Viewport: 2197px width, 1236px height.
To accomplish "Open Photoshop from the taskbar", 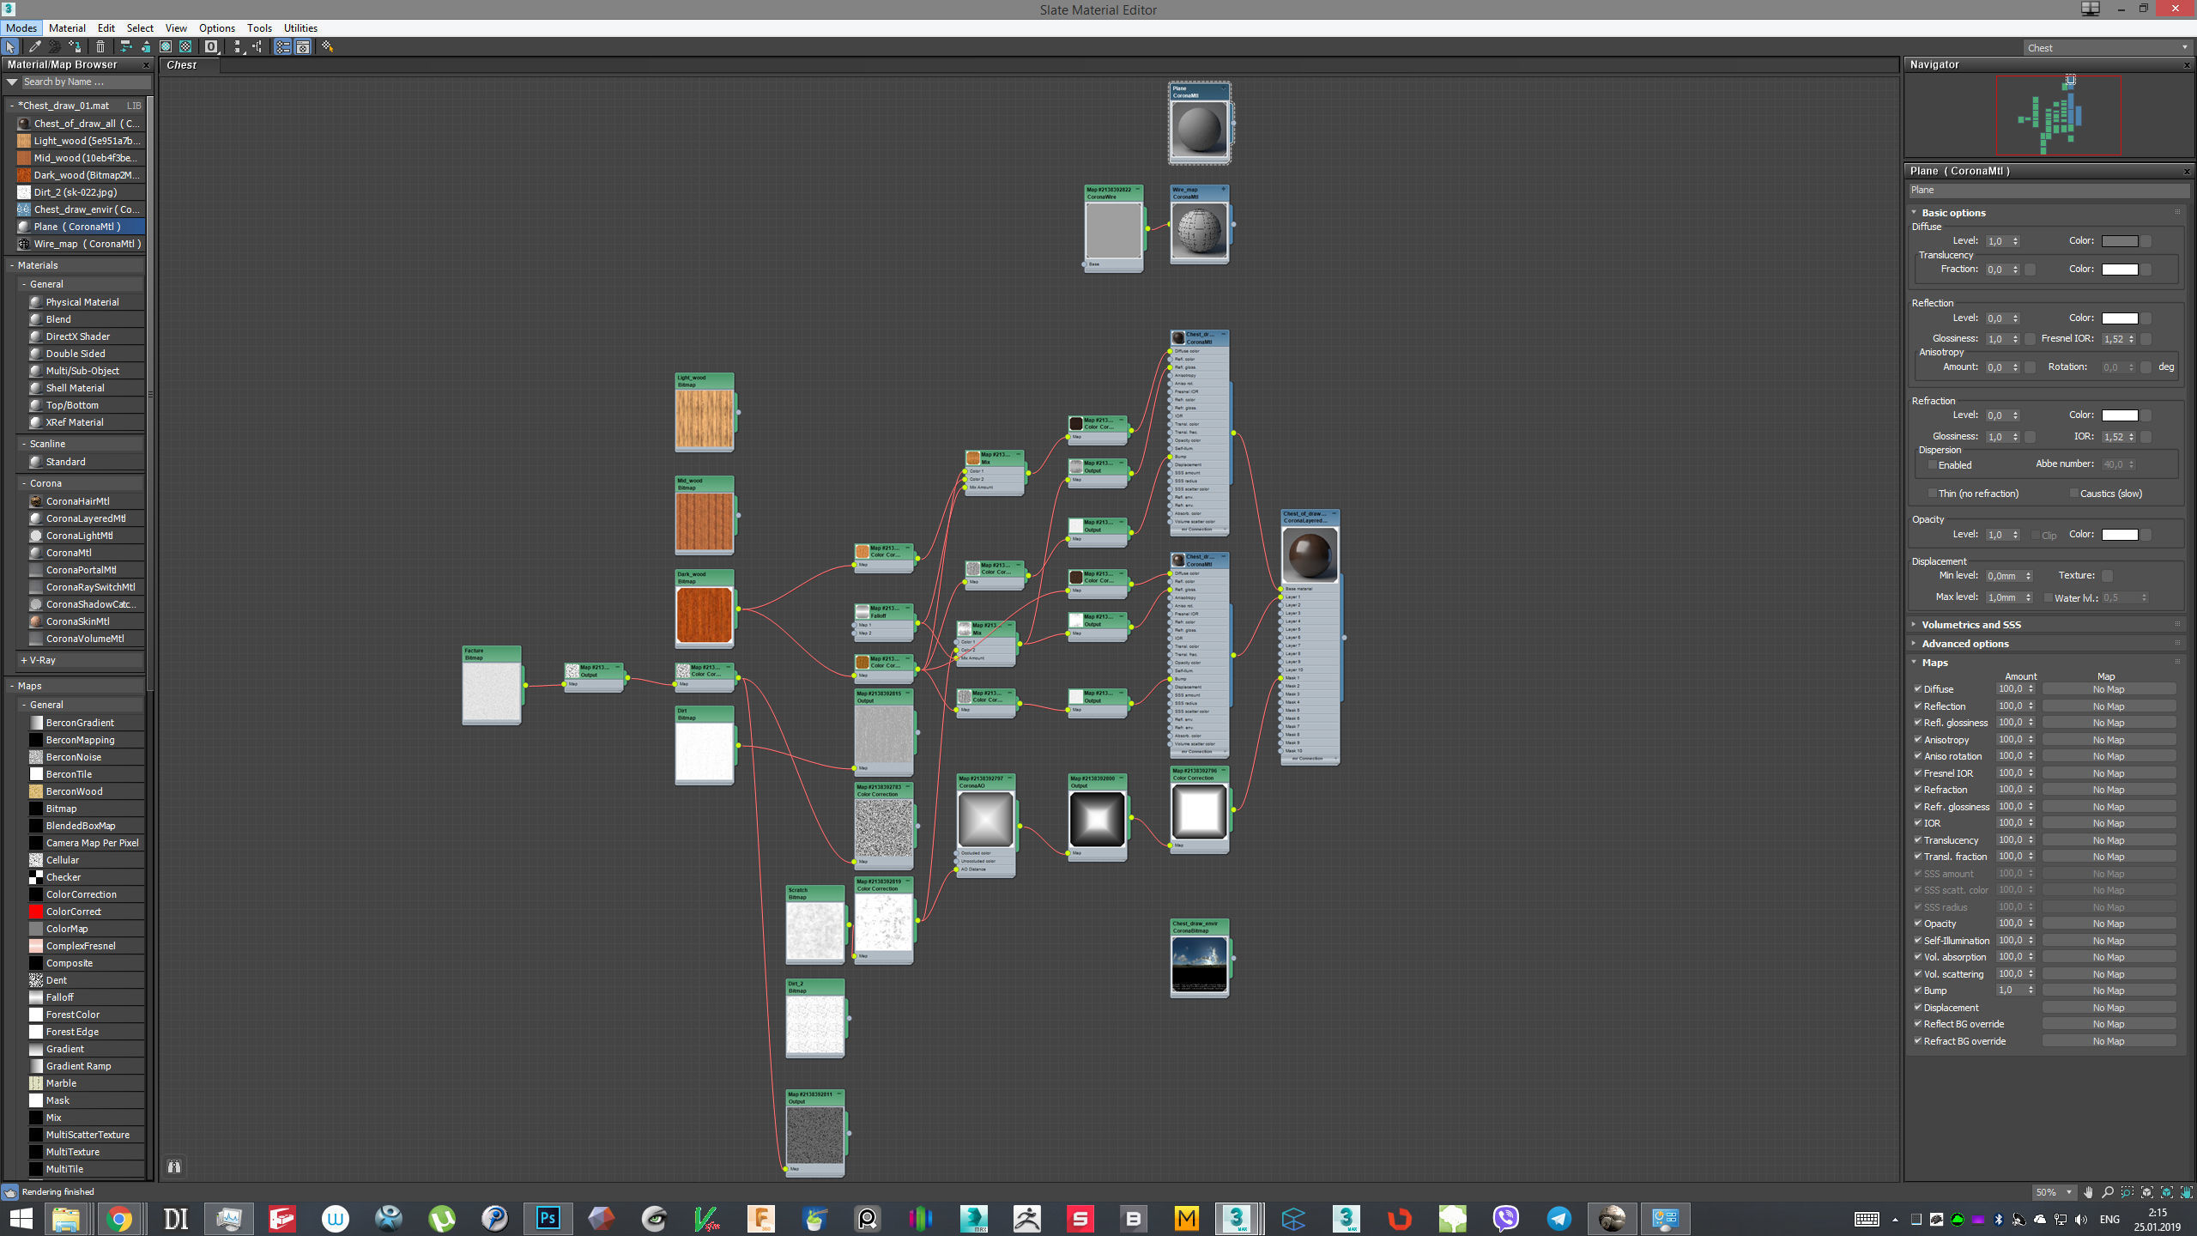I will pyautogui.click(x=548, y=1218).
